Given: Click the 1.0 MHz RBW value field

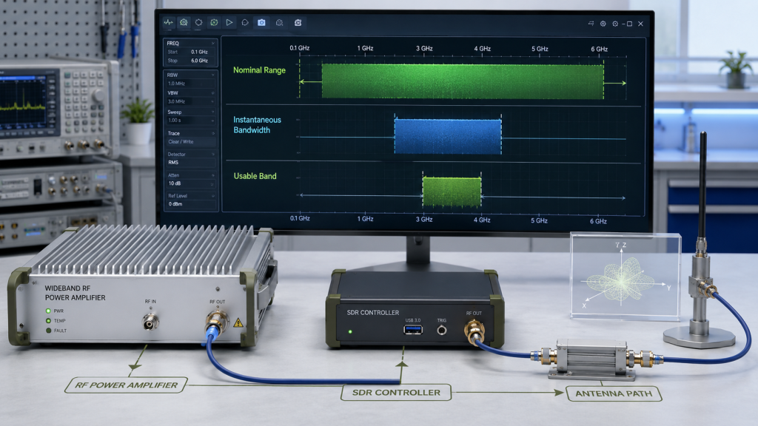Looking at the screenshot, I should (190, 84).
